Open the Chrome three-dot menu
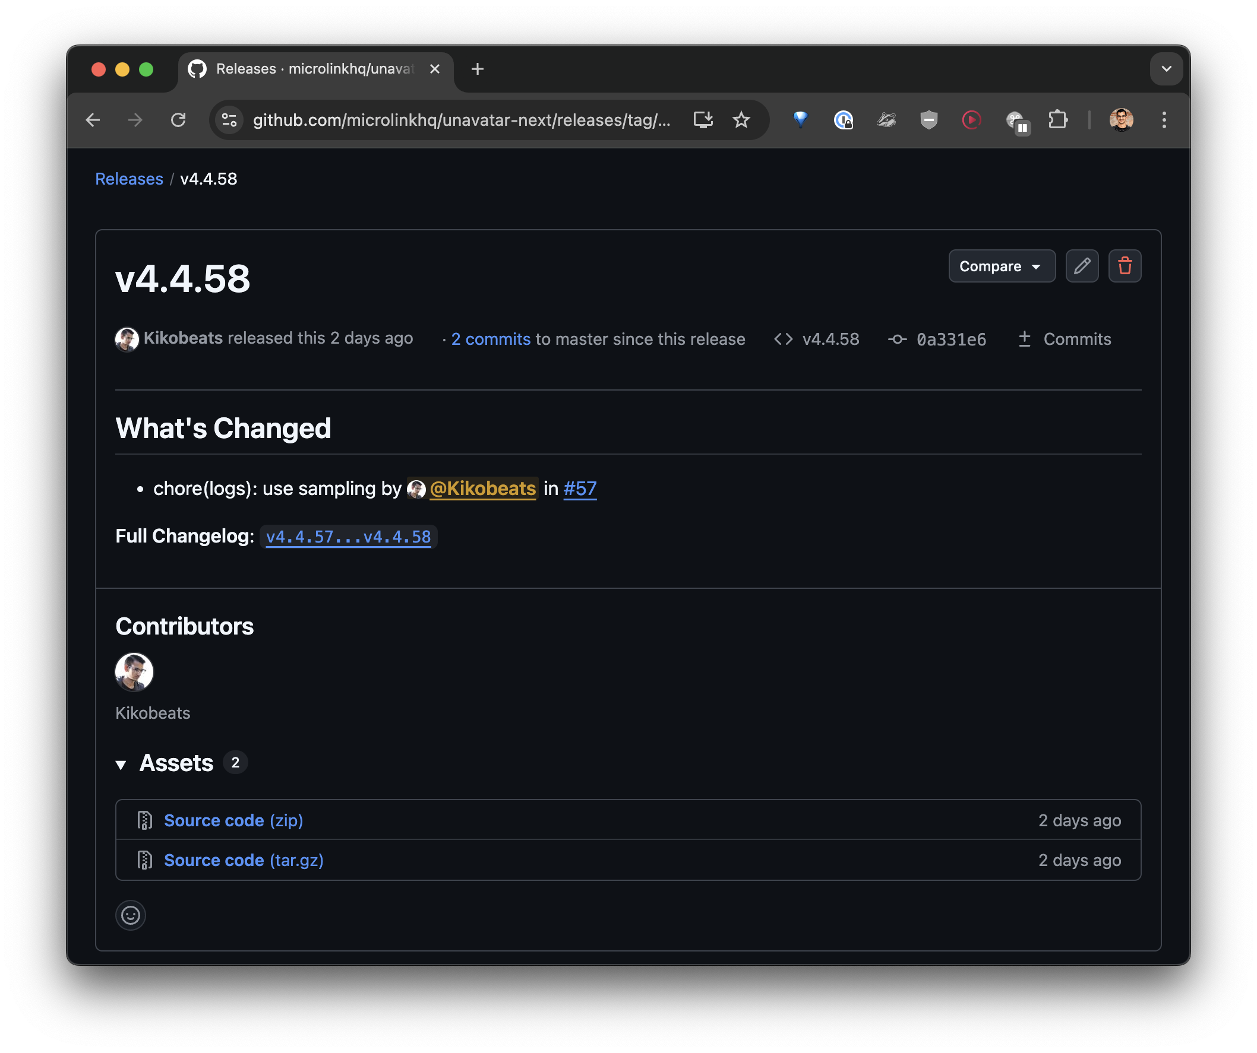 [x=1164, y=120]
